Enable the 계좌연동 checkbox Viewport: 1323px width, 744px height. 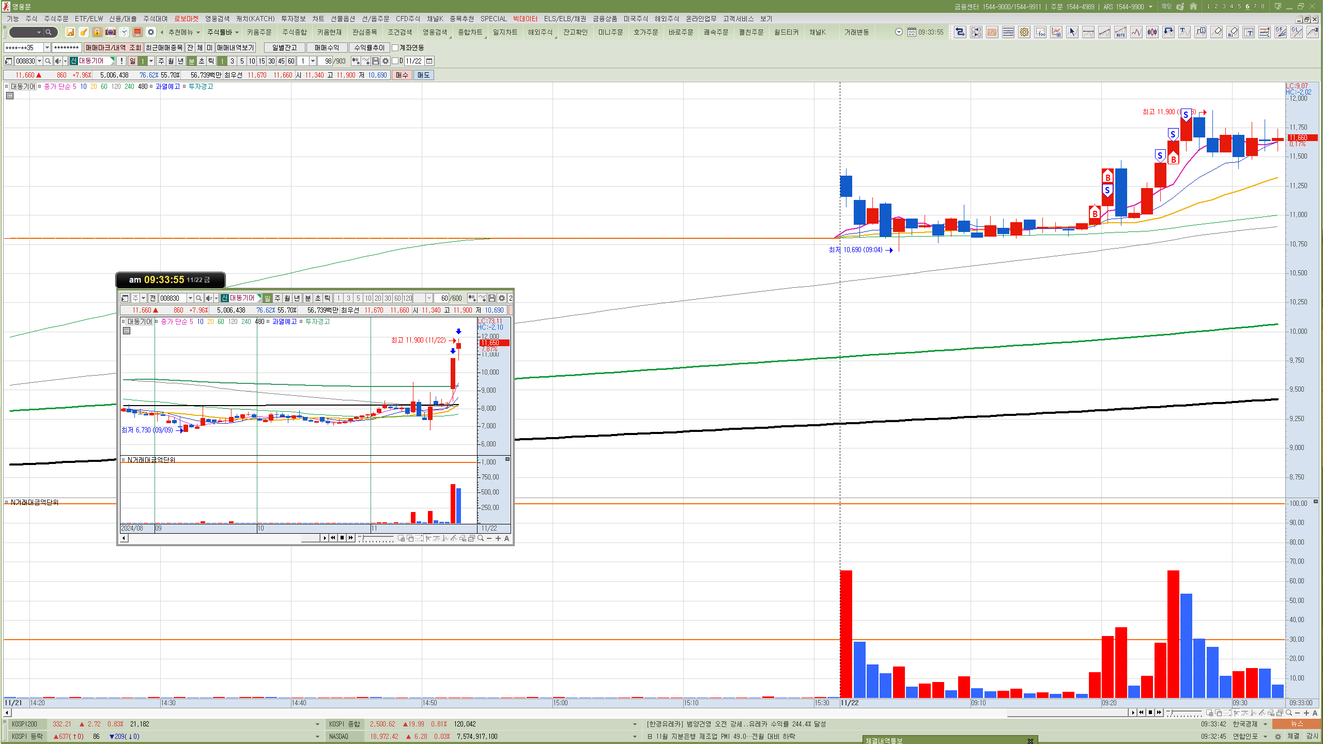coord(395,48)
